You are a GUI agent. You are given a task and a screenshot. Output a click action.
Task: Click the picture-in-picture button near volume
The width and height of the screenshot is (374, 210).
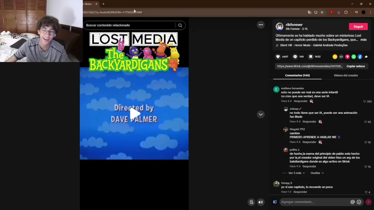pos(252,202)
